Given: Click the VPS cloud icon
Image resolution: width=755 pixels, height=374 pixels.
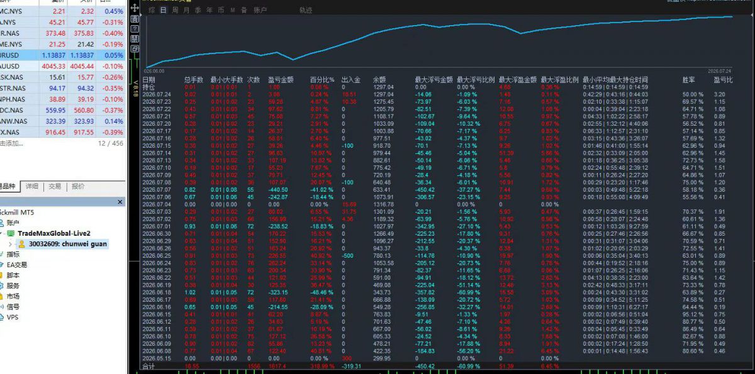Looking at the screenshot, I should [2, 317].
